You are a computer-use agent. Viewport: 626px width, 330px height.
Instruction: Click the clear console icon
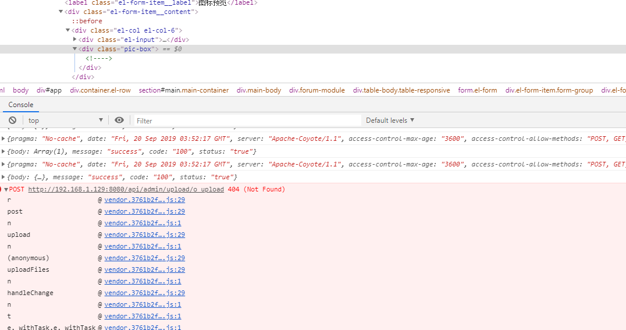[12, 120]
